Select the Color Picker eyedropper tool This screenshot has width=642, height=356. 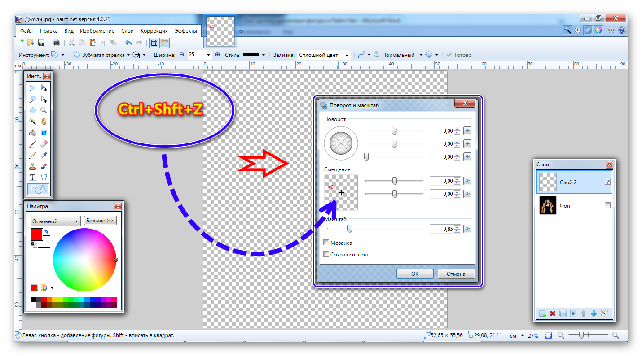point(44,155)
